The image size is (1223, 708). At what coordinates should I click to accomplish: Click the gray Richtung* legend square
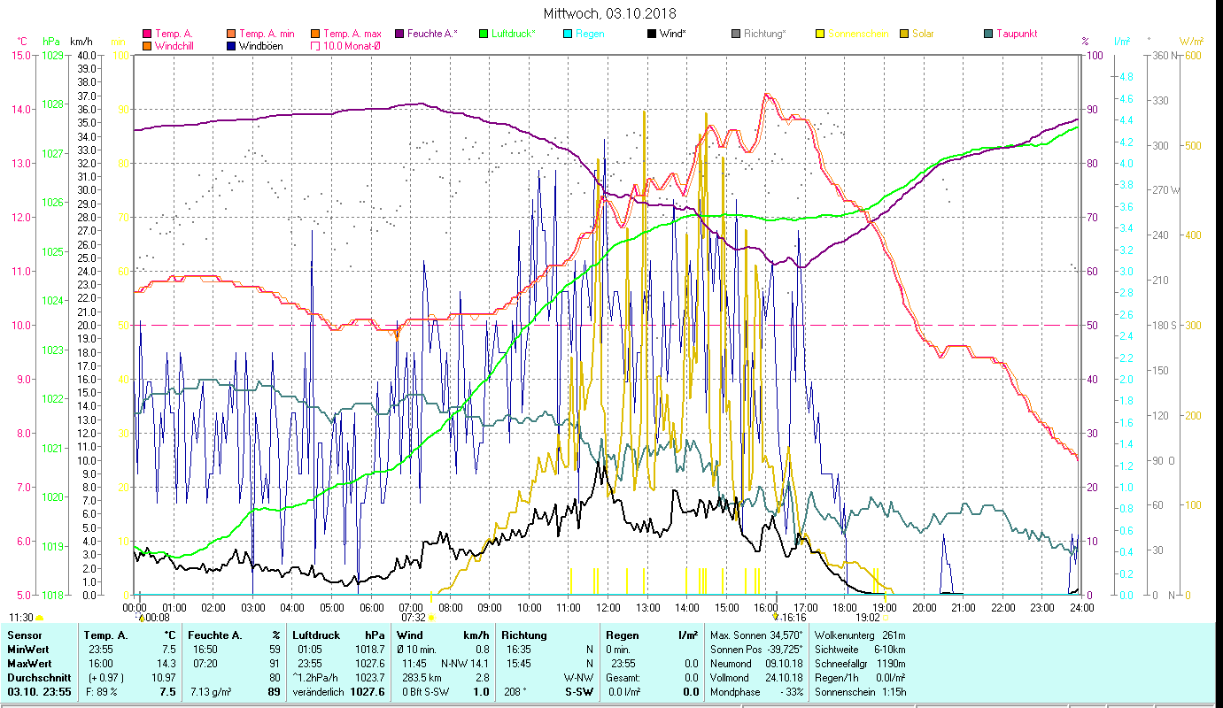click(736, 34)
